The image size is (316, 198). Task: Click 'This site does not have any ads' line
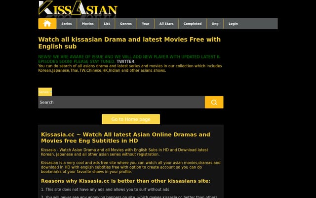click(x=105, y=190)
